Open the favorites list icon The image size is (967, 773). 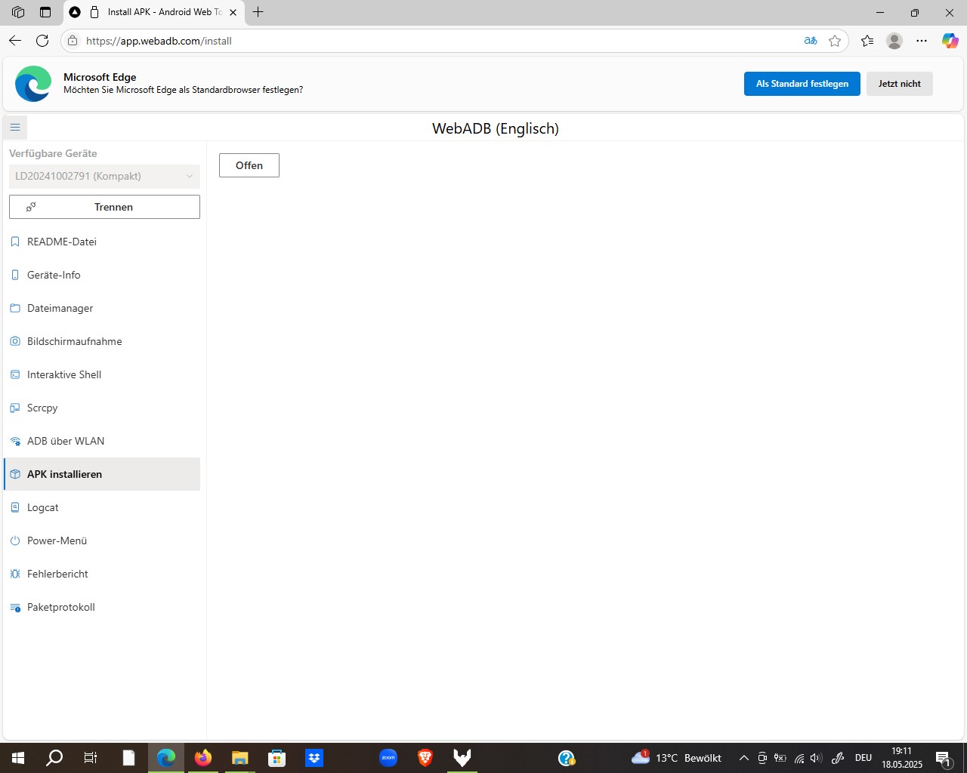pyautogui.click(x=867, y=41)
